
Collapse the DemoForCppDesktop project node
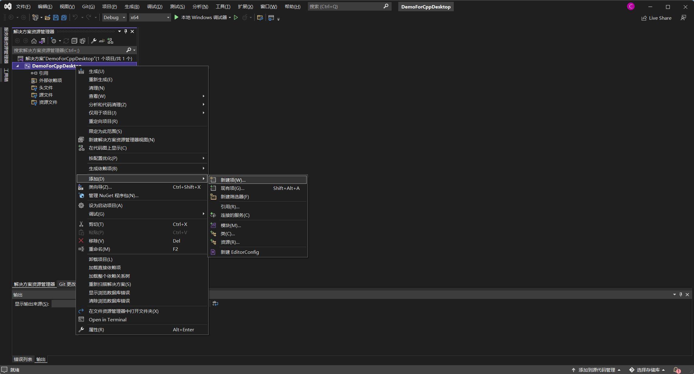click(18, 66)
